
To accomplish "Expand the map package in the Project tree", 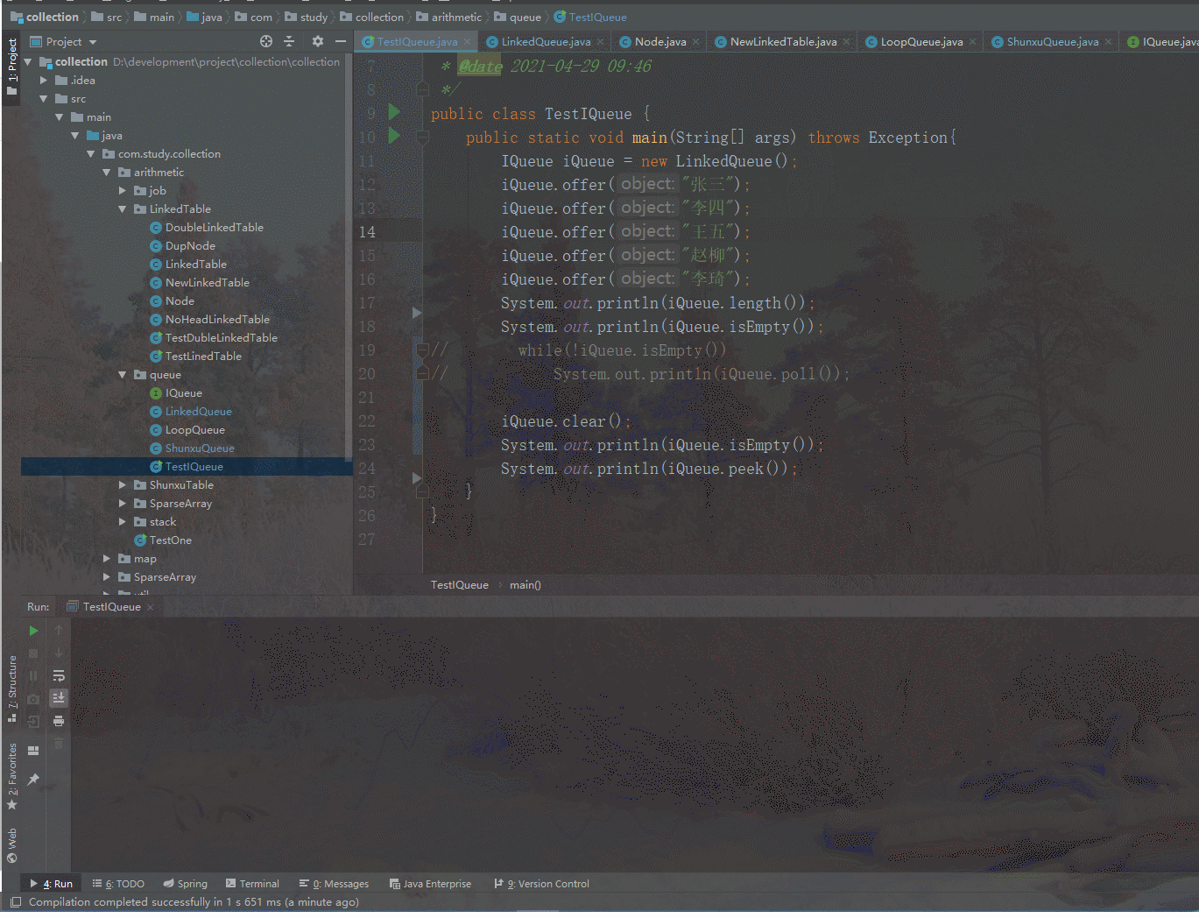I will (x=107, y=559).
